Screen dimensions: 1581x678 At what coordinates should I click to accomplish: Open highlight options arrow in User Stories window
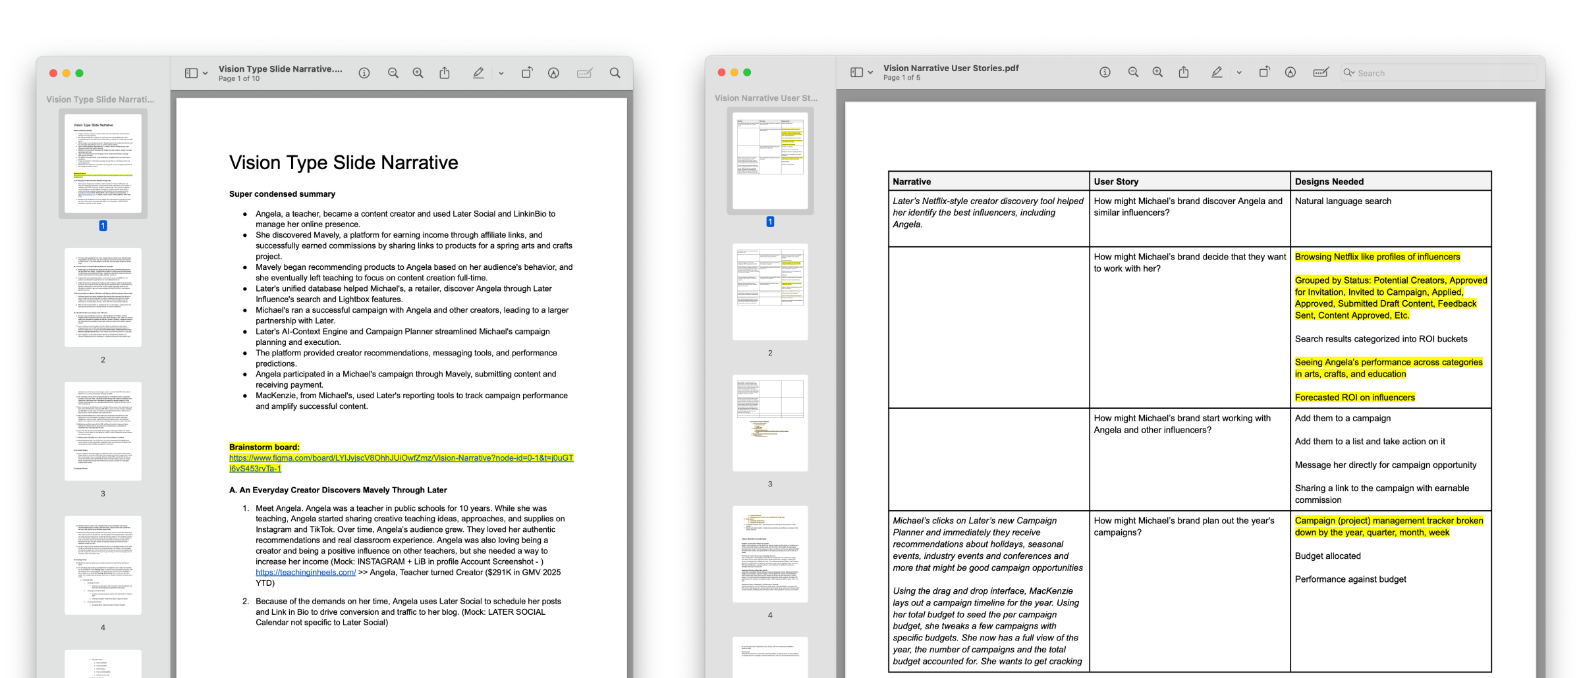tap(1239, 73)
